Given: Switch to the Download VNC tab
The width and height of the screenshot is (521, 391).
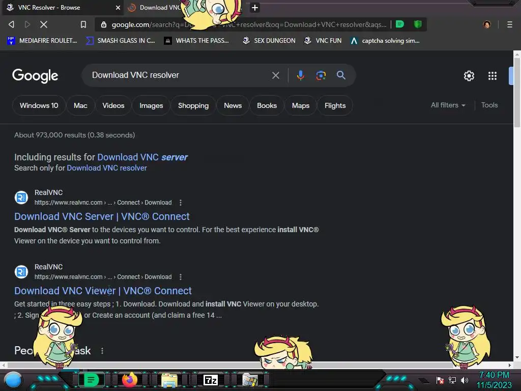Looking at the screenshot, I should click(x=156, y=7).
